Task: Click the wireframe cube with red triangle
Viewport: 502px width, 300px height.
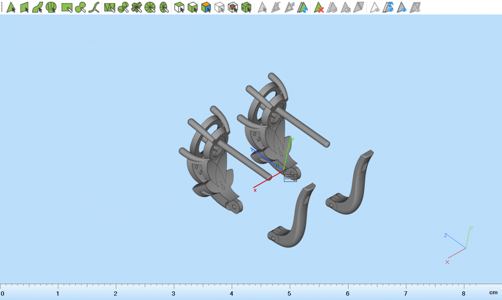Action: (x=233, y=7)
